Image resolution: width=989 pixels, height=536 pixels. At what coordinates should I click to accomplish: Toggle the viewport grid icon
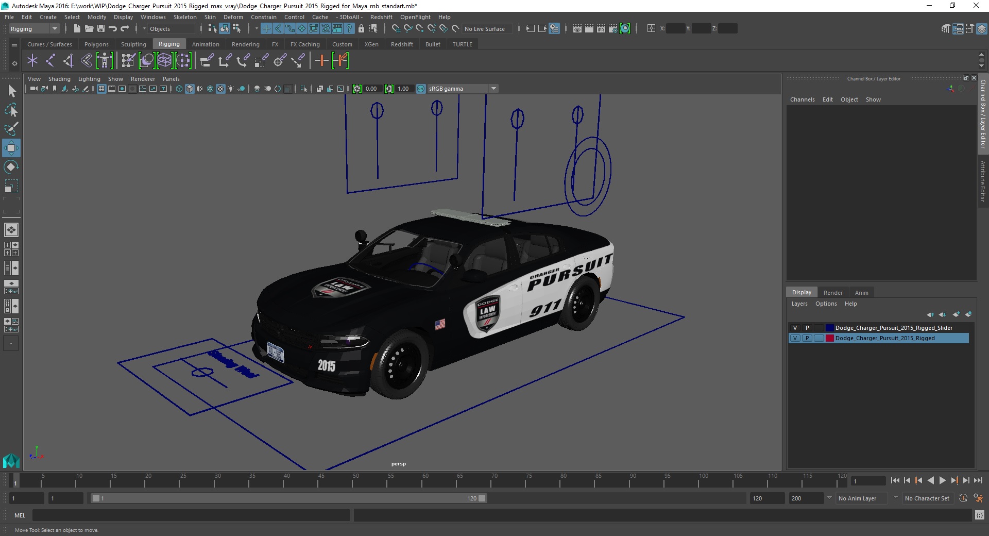point(101,89)
